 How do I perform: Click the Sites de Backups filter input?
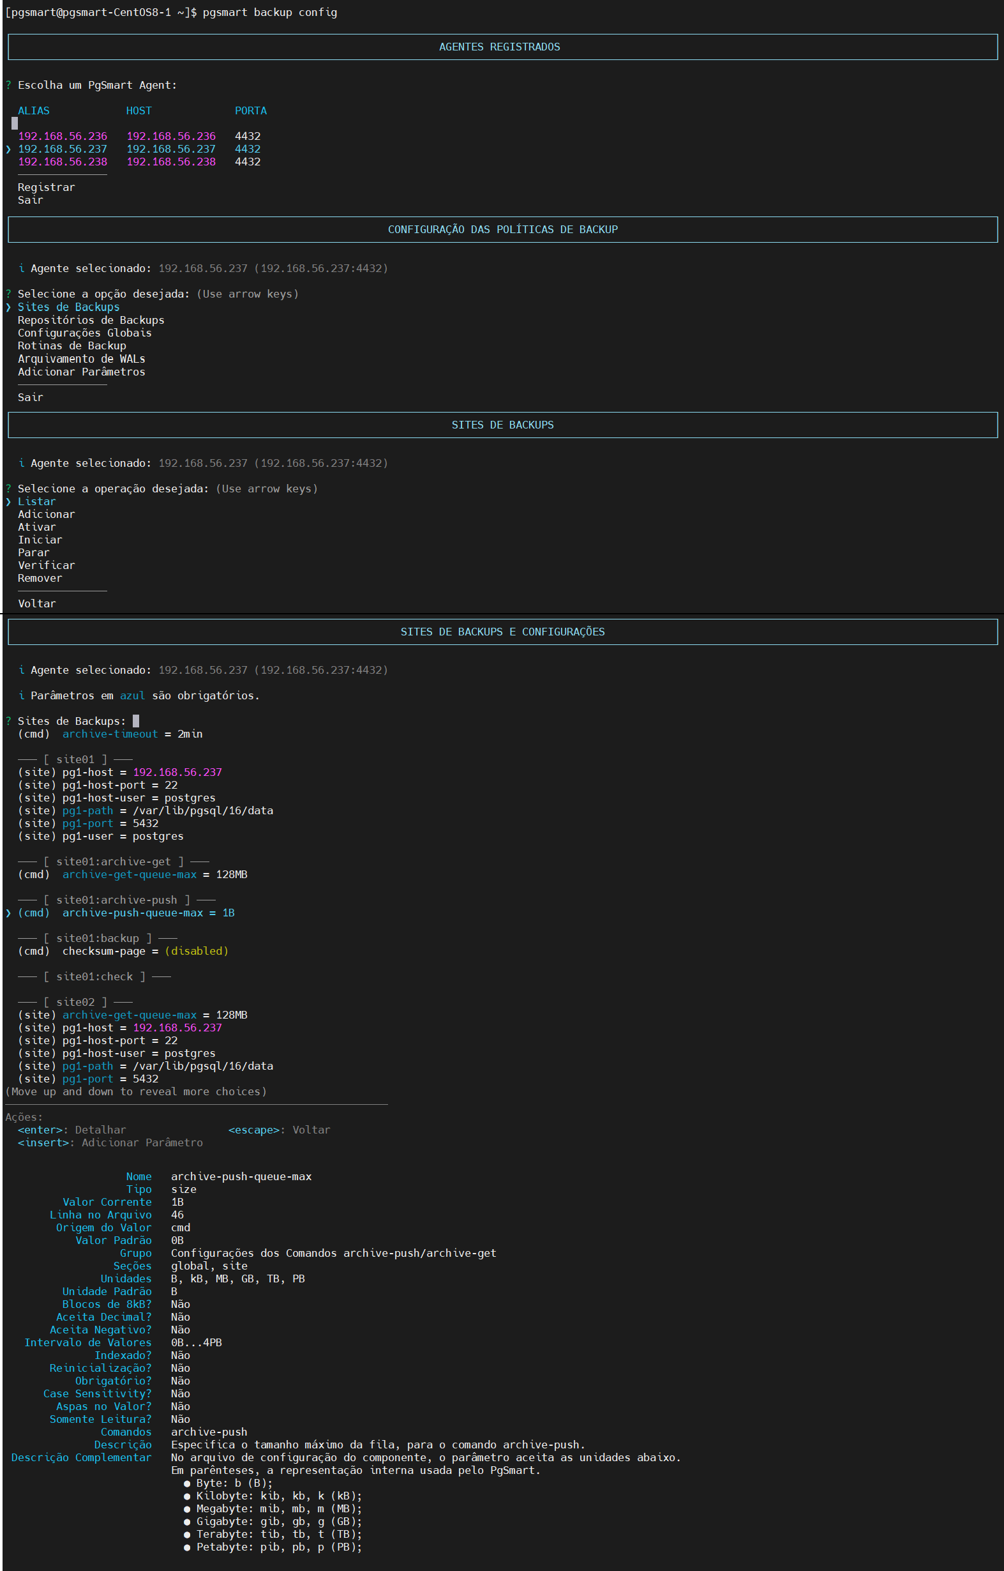135,721
